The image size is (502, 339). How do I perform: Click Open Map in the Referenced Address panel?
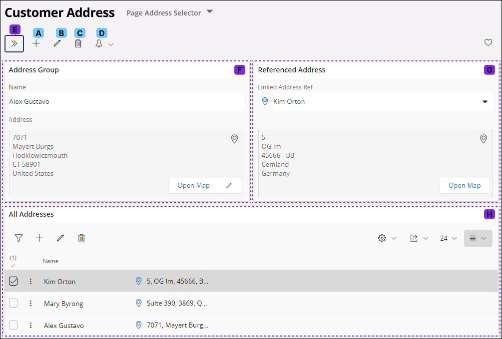465,185
